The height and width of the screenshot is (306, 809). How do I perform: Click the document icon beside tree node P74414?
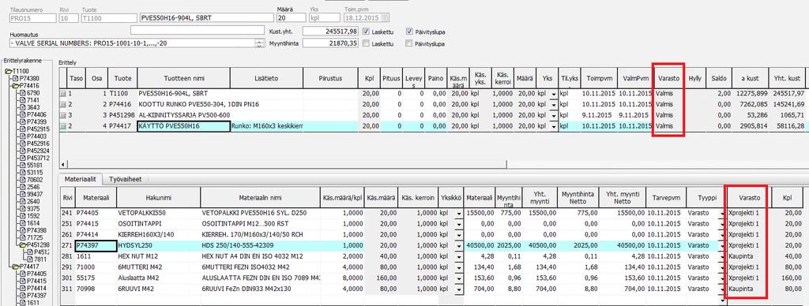tap(23, 288)
